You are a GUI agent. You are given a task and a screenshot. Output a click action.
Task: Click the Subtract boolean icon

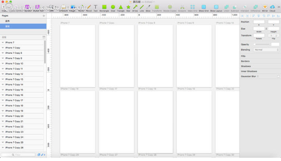coord(235,8)
